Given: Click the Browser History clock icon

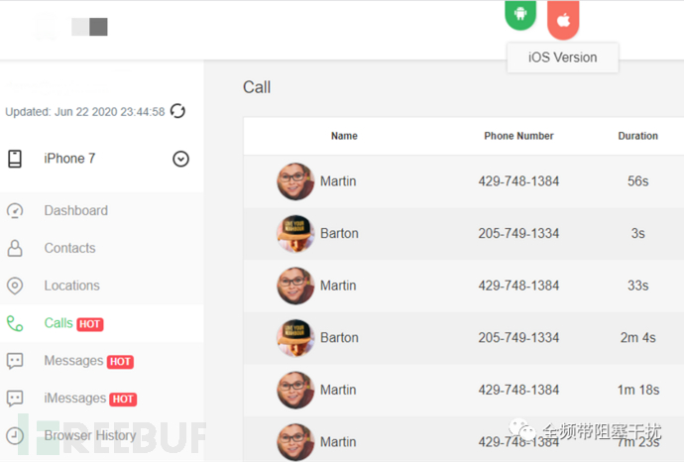Looking at the screenshot, I should (x=15, y=435).
